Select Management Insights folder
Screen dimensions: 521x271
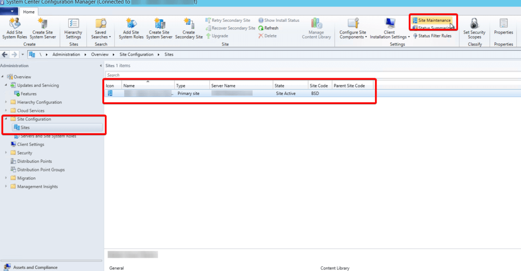[34, 187]
